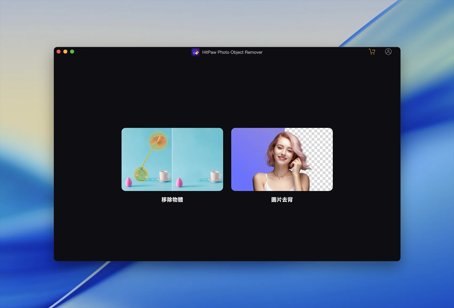Open the shopping cart purchase icon
The image size is (454, 308).
click(372, 52)
